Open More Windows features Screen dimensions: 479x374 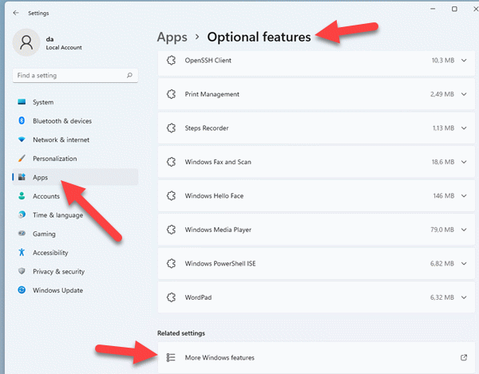click(316, 357)
